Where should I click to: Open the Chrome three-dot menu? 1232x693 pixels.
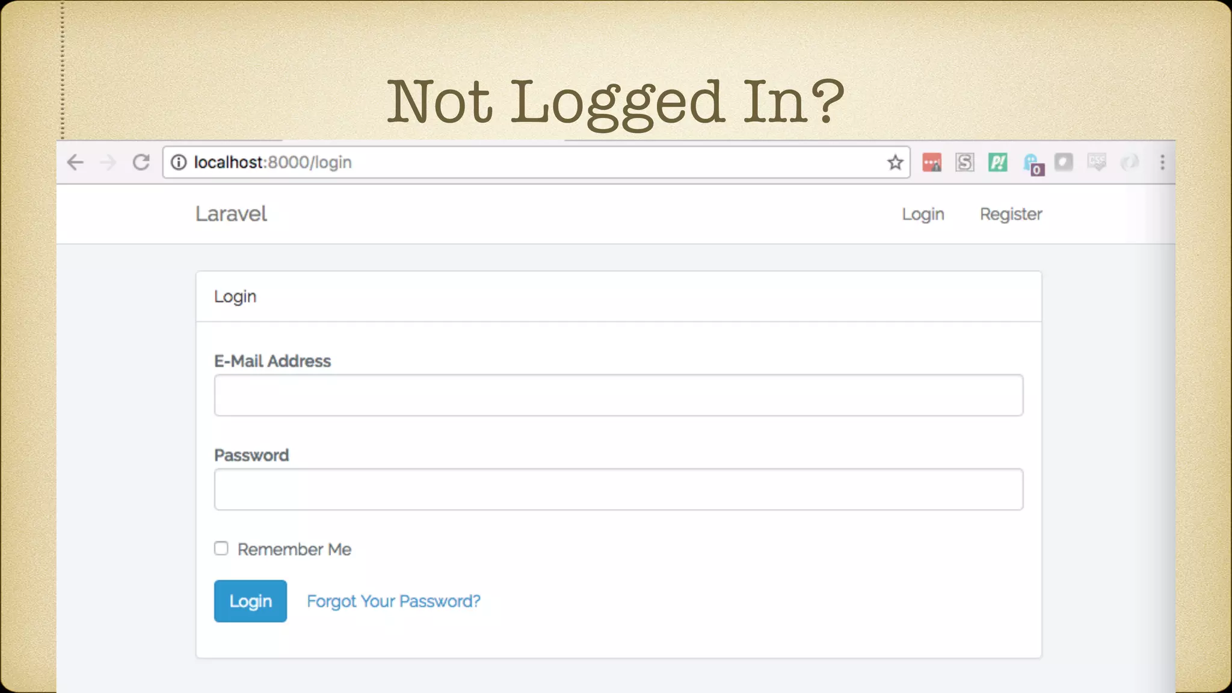coord(1162,162)
